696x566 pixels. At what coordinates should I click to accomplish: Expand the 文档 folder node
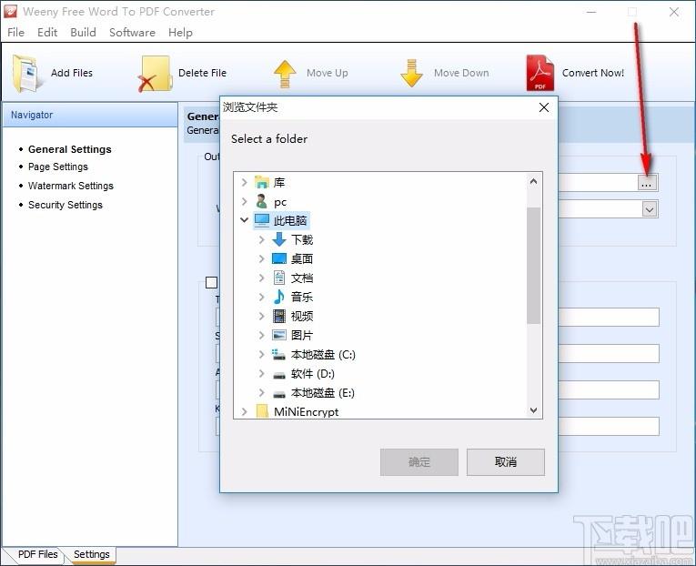coord(262,278)
